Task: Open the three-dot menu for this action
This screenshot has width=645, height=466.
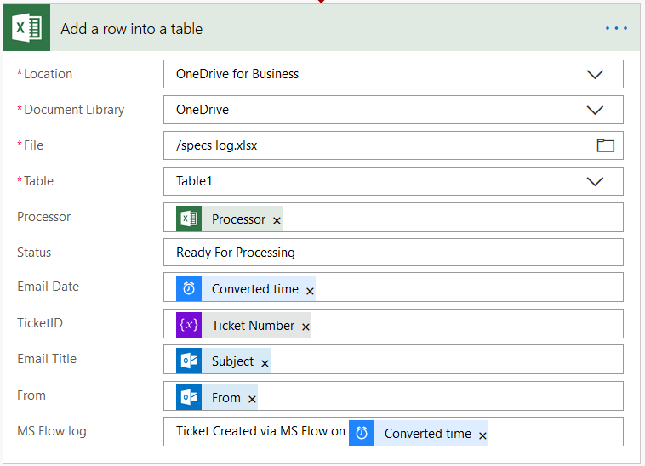Action: [616, 29]
